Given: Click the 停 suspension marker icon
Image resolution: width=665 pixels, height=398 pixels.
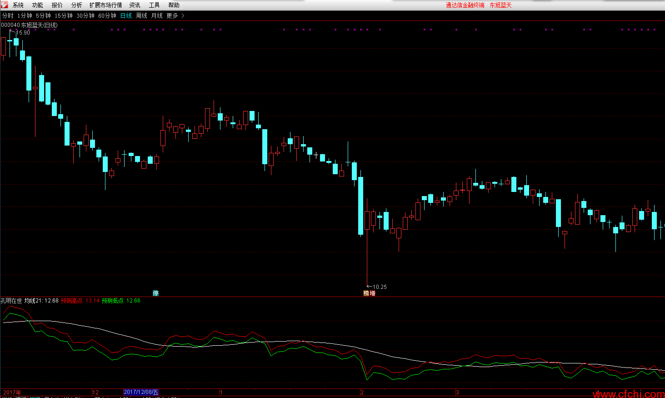Looking at the screenshot, I should tap(155, 293).
